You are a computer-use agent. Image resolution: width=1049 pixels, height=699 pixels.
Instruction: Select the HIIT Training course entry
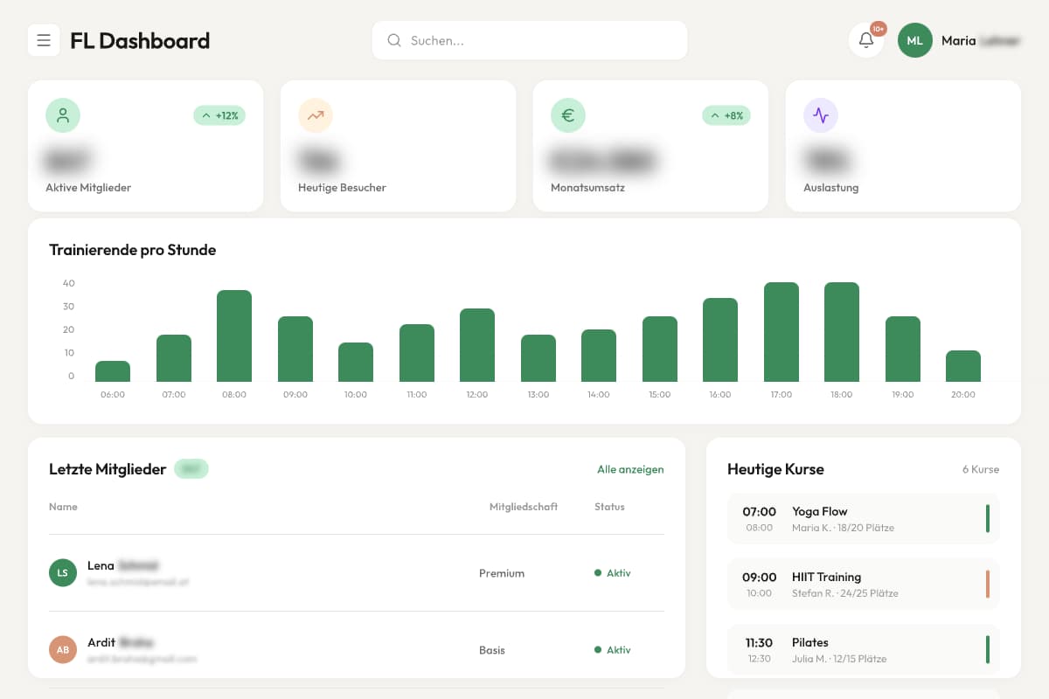pyautogui.click(x=863, y=584)
